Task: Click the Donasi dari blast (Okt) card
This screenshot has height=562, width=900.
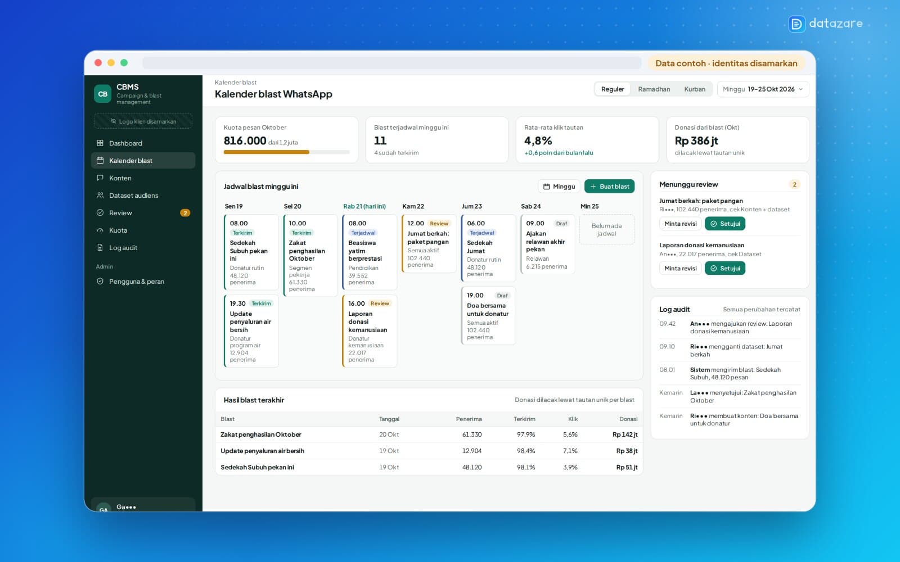Action: (737, 140)
